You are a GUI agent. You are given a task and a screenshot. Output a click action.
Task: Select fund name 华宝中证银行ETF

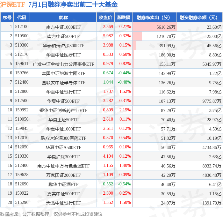pyautogui.click(x=63, y=92)
